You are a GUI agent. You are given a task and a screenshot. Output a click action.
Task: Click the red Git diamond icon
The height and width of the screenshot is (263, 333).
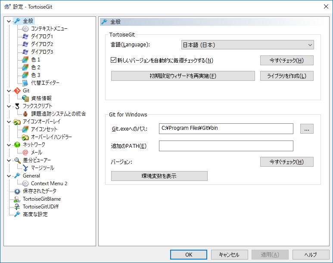(17, 91)
